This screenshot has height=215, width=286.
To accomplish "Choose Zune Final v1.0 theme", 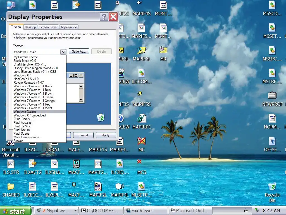I will (40, 119).
